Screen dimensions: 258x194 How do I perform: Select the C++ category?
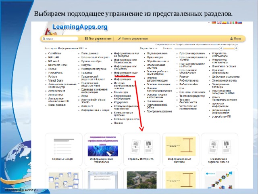(x=182, y=88)
